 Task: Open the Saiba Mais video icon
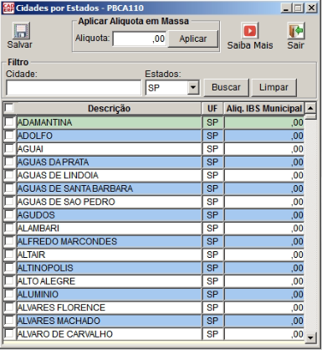coord(250,31)
